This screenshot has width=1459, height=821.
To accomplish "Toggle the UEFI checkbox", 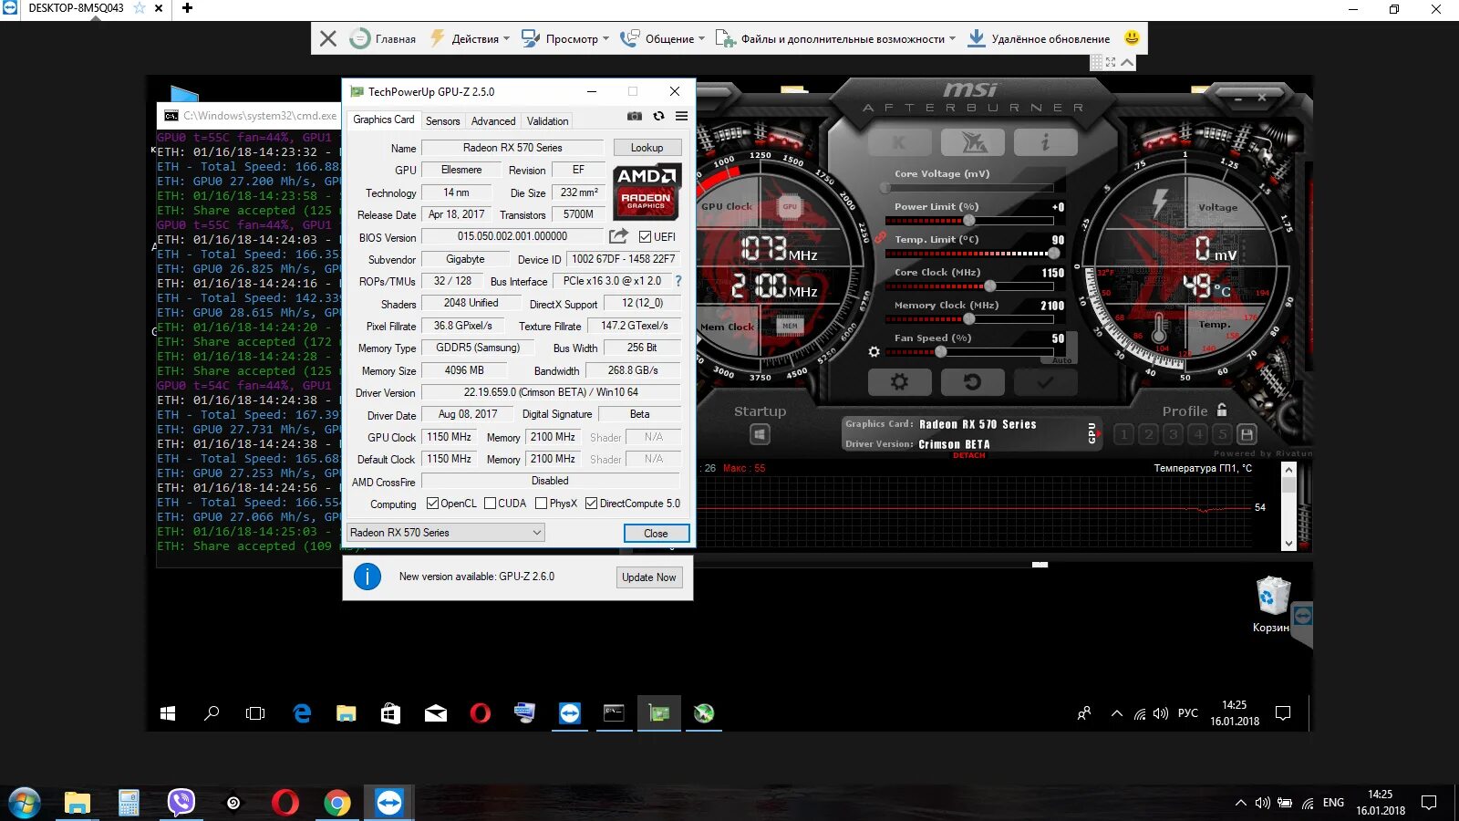I will (x=645, y=237).
